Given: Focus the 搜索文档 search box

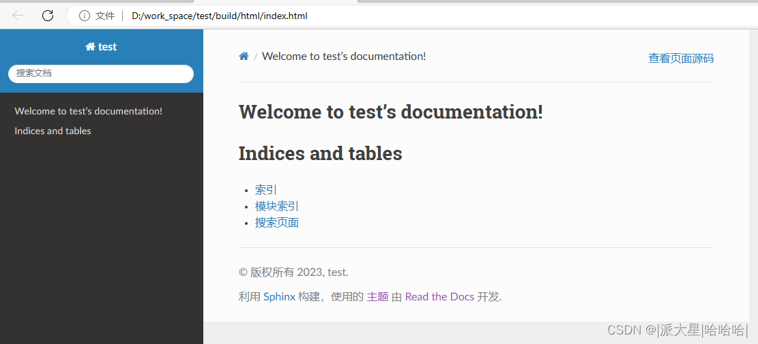Looking at the screenshot, I should (101, 74).
